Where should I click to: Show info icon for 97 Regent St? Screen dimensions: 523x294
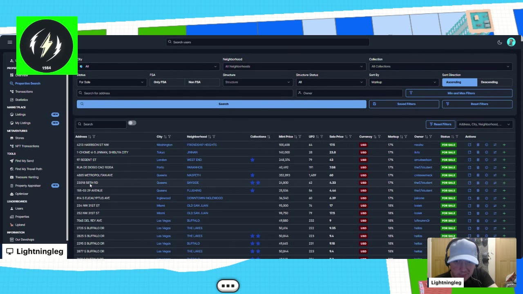pyautogui.click(x=486, y=160)
